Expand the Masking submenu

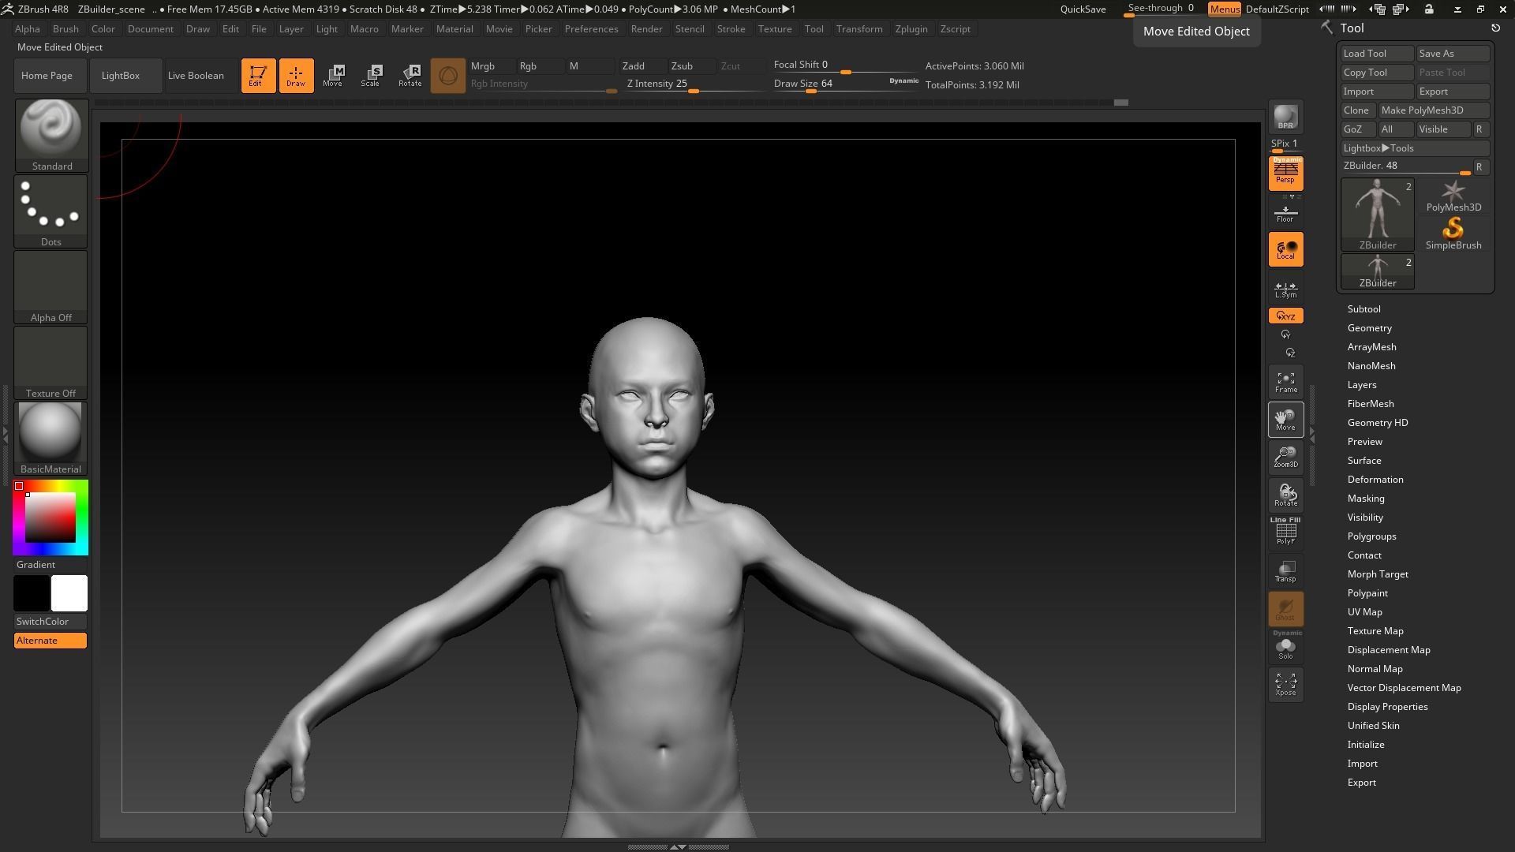tap(1365, 499)
